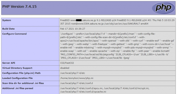Image resolution: width=179 pixels, height=94 pixels.
Task: Click Scan this dir for additional .ini label
Action: click(x=23, y=83)
